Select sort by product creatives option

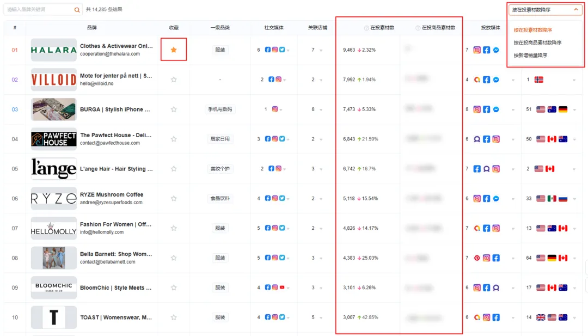click(x=537, y=42)
